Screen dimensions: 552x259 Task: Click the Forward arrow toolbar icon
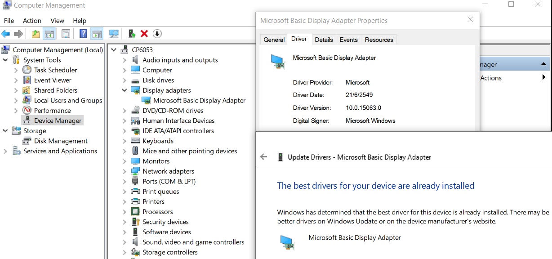coord(18,34)
